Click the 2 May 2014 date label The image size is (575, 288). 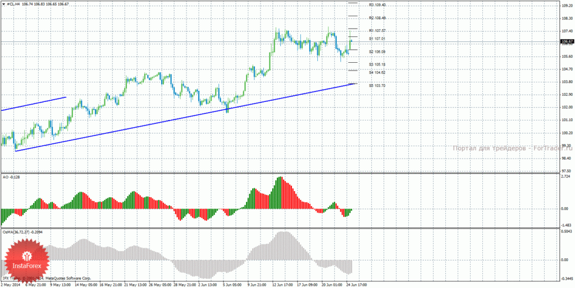[x=11, y=284]
